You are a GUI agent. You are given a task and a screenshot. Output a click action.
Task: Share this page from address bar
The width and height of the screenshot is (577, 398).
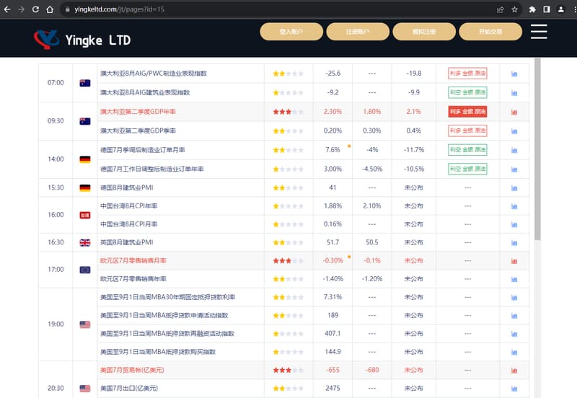500,9
